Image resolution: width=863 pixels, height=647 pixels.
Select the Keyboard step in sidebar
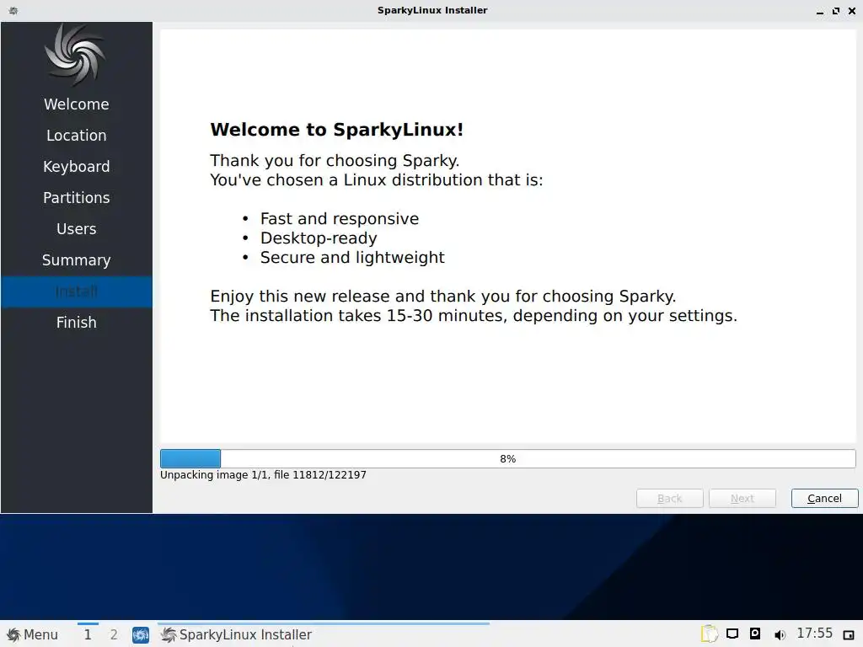pyautogui.click(x=77, y=167)
